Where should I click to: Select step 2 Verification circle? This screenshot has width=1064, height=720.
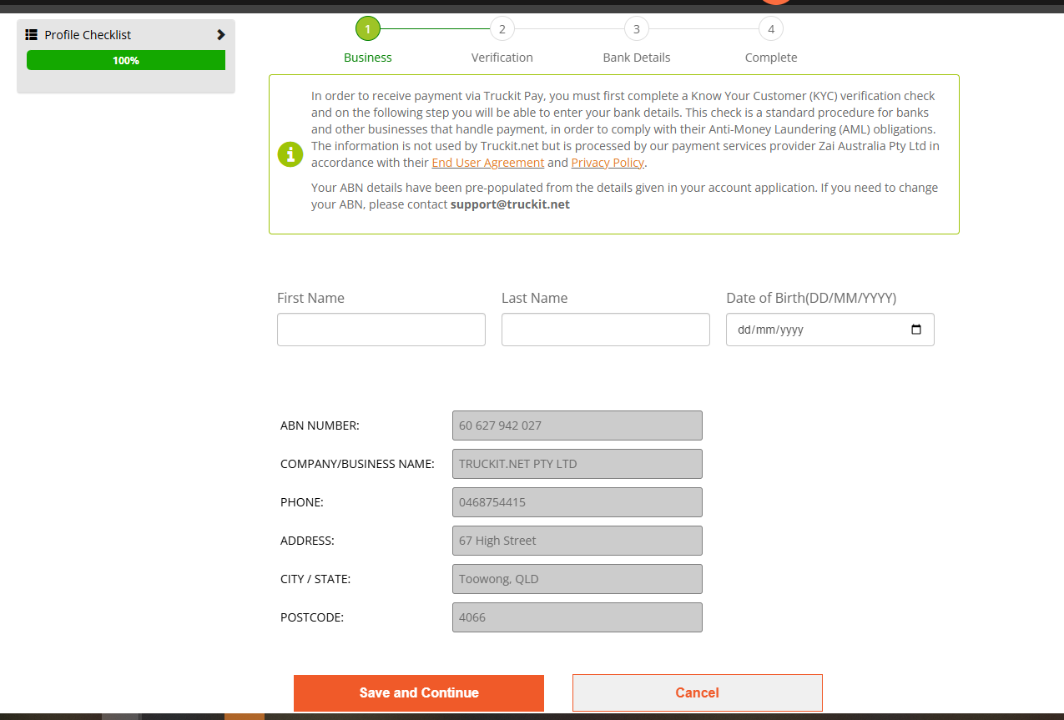point(502,29)
